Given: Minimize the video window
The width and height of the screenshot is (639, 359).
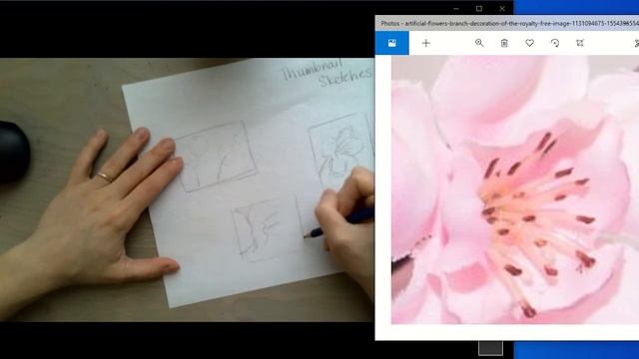Looking at the screenshot, I should (x=456, y=9).
